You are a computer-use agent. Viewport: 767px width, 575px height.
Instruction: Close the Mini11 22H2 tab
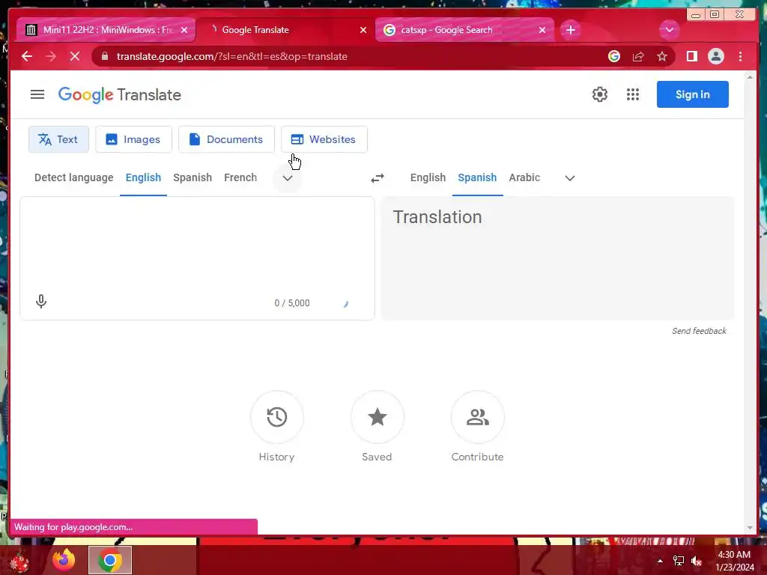coord(184,30)
